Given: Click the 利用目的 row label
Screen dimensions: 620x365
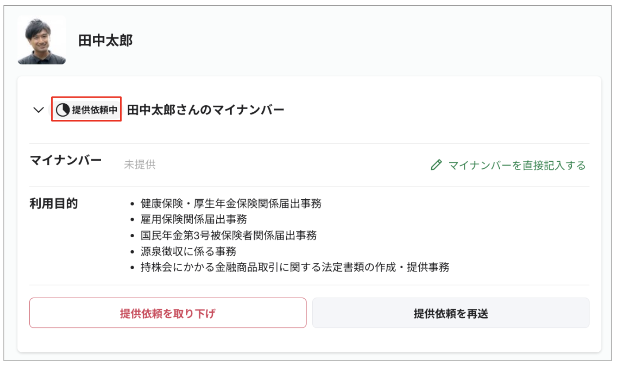Looking at the screenshot, I should point(54,203).
